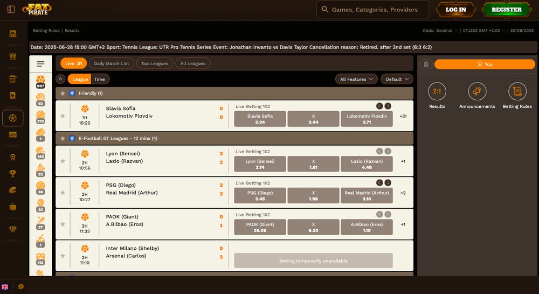539x294 pixels.
Task: Switch to All Leagues tab
Action: (193, 63)
